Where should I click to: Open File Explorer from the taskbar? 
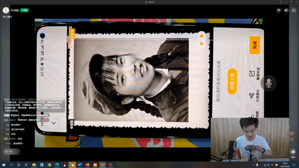click(34, 165)
